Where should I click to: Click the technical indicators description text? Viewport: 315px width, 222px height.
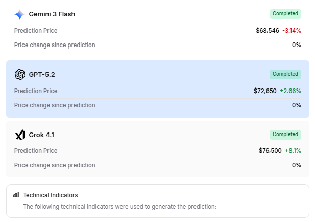point(119,207)
